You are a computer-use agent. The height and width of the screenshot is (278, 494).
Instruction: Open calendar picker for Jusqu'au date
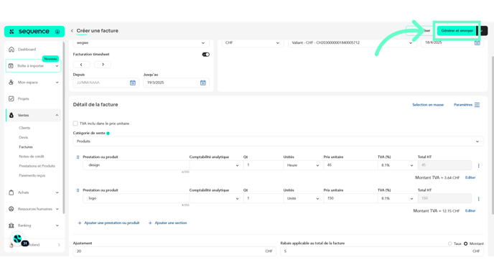click(203, 83)
